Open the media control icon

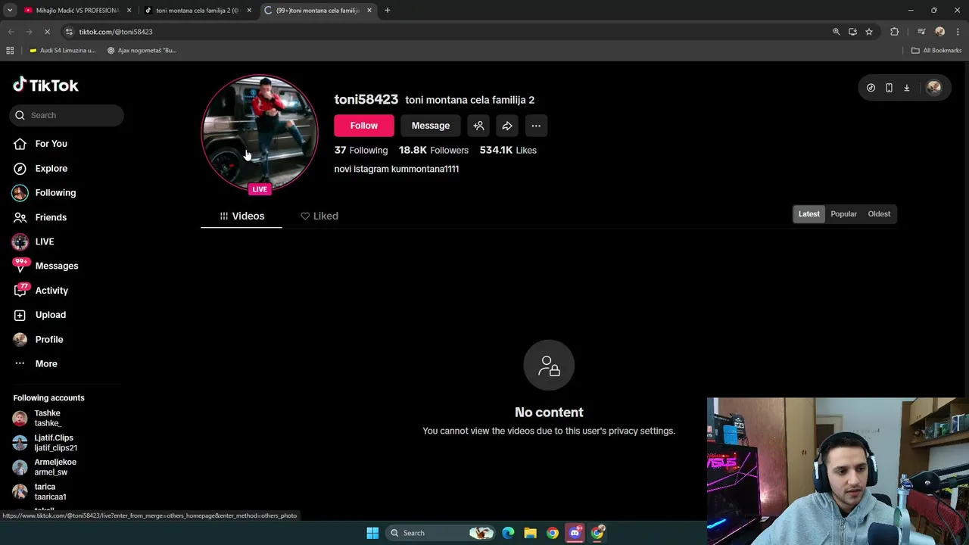(921, 32)
